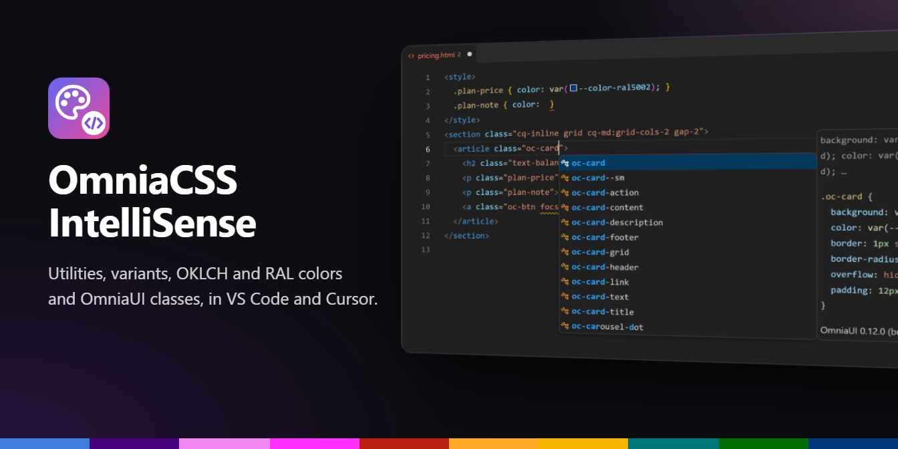Click the closing </section> tag

pyautogui.click(x=466, y=236)
